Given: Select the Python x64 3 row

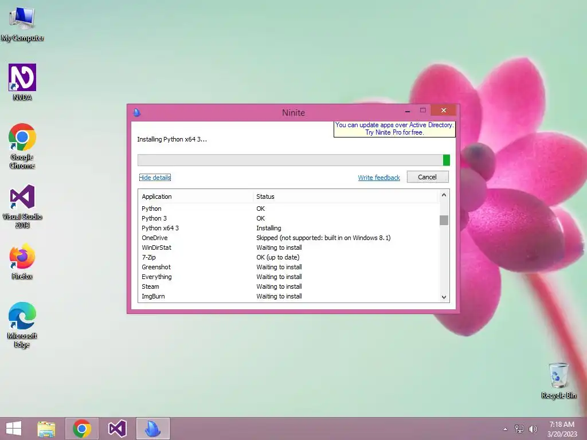Looking at the screenshot, I should point(289,228).
